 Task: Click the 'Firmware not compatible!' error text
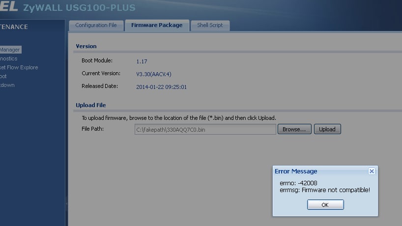(x=336, y=190)
